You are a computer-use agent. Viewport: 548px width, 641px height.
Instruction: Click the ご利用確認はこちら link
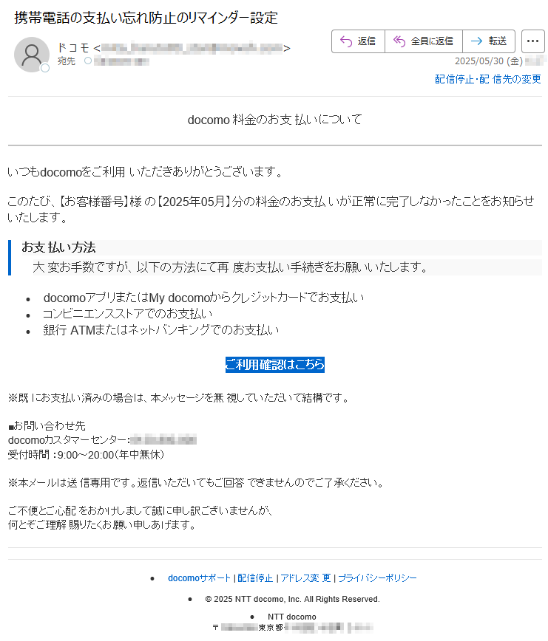click(x=275, y=364)
